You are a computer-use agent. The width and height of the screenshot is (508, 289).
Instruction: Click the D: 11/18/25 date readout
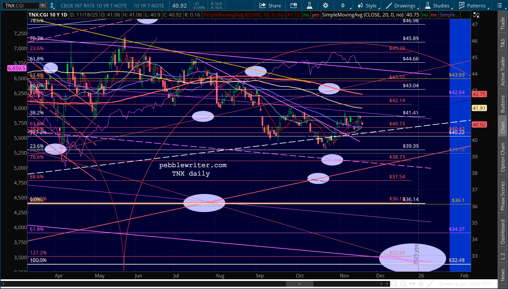click(x=84, y=15)
